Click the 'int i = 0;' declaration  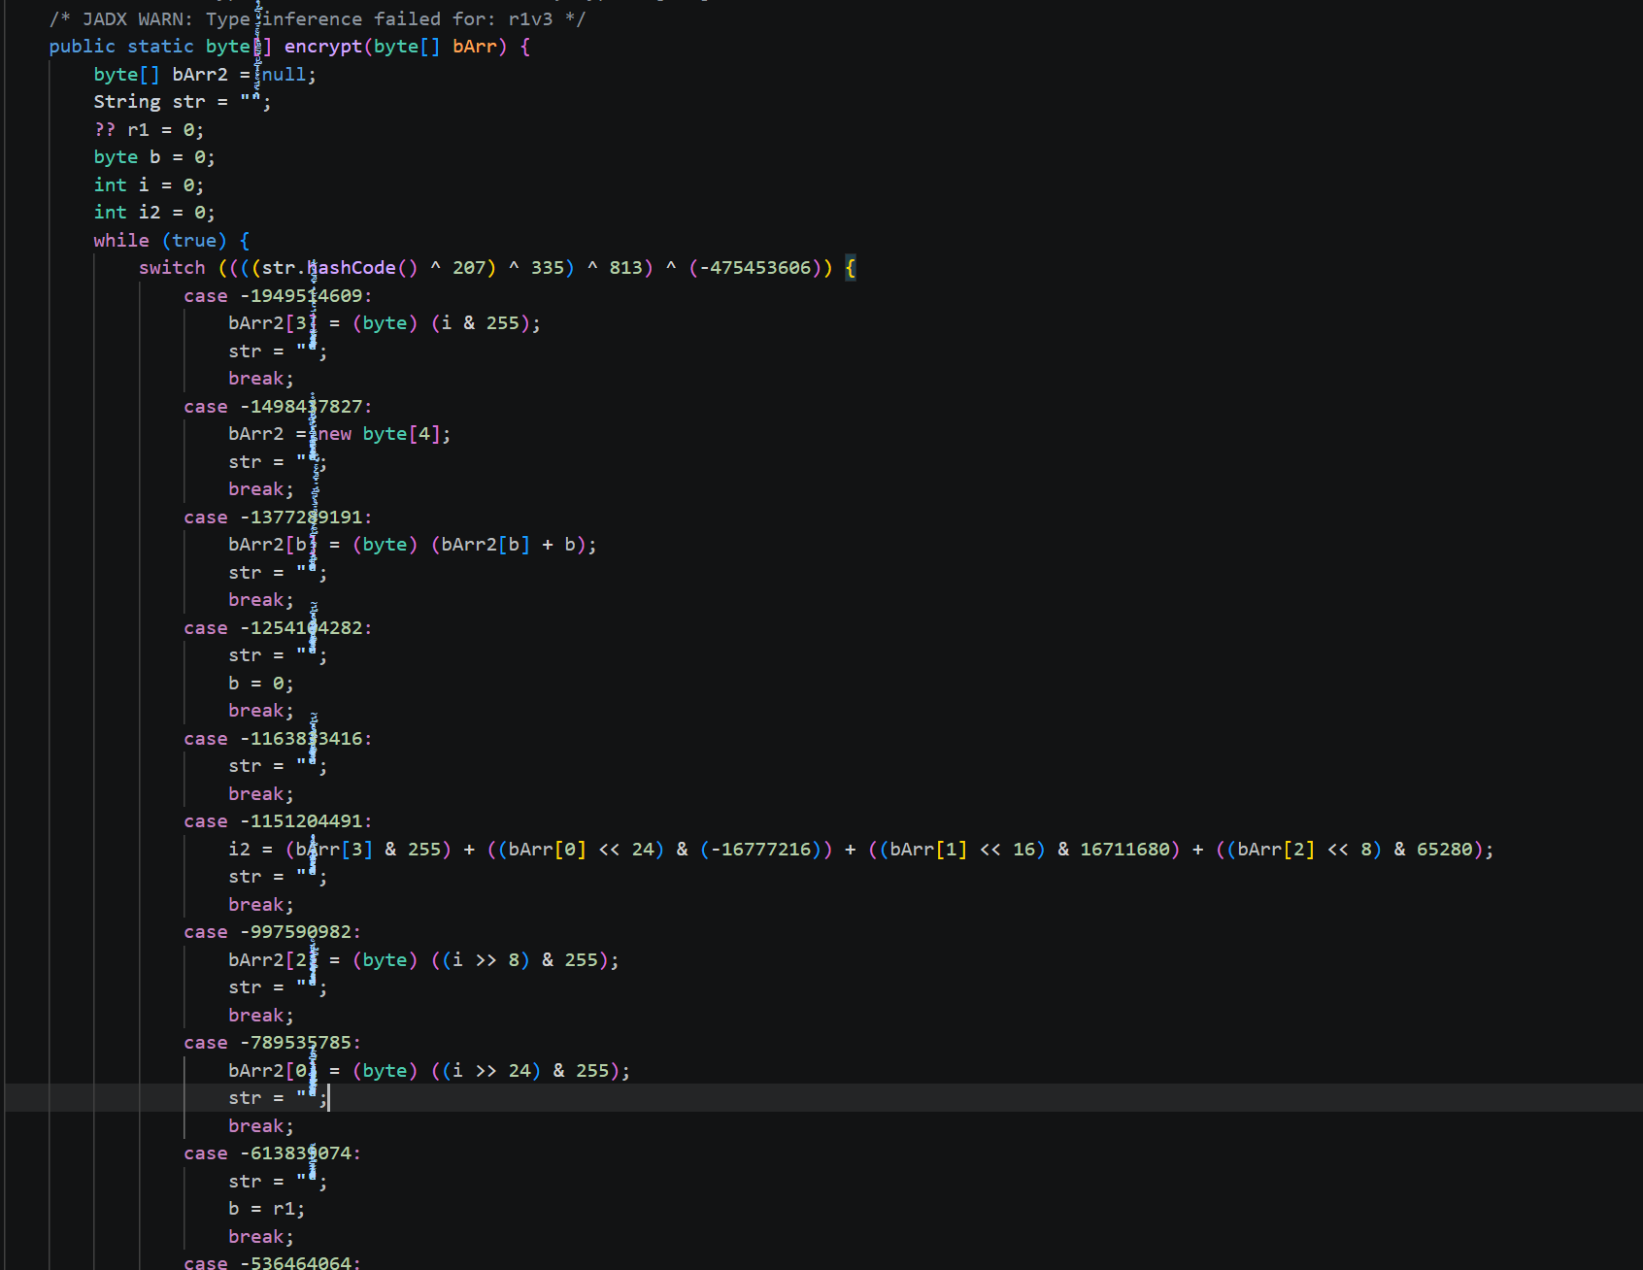click(x=149, y=185)
